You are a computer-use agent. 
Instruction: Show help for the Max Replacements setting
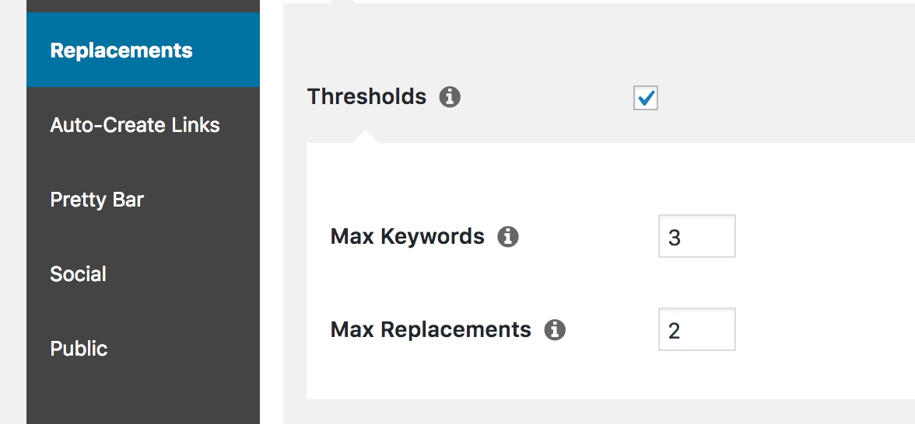(555, 329)
